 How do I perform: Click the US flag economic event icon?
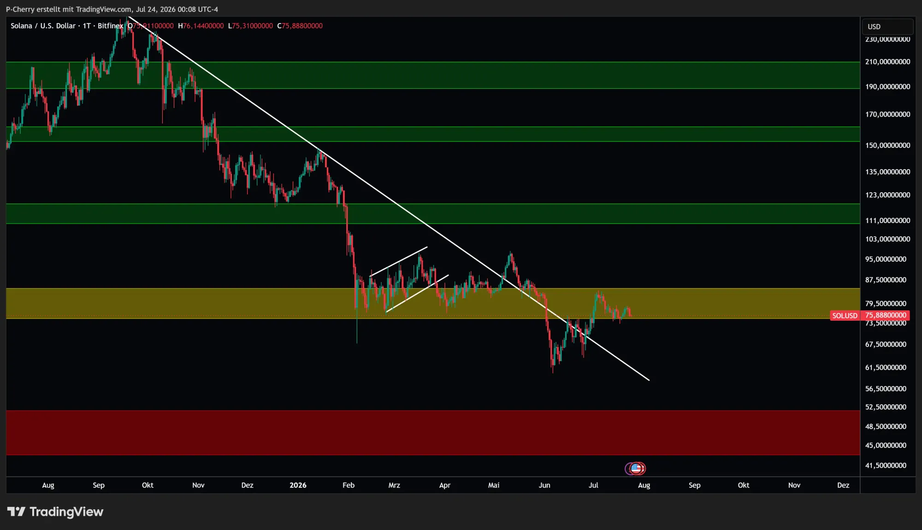click(x=637, y=469)
